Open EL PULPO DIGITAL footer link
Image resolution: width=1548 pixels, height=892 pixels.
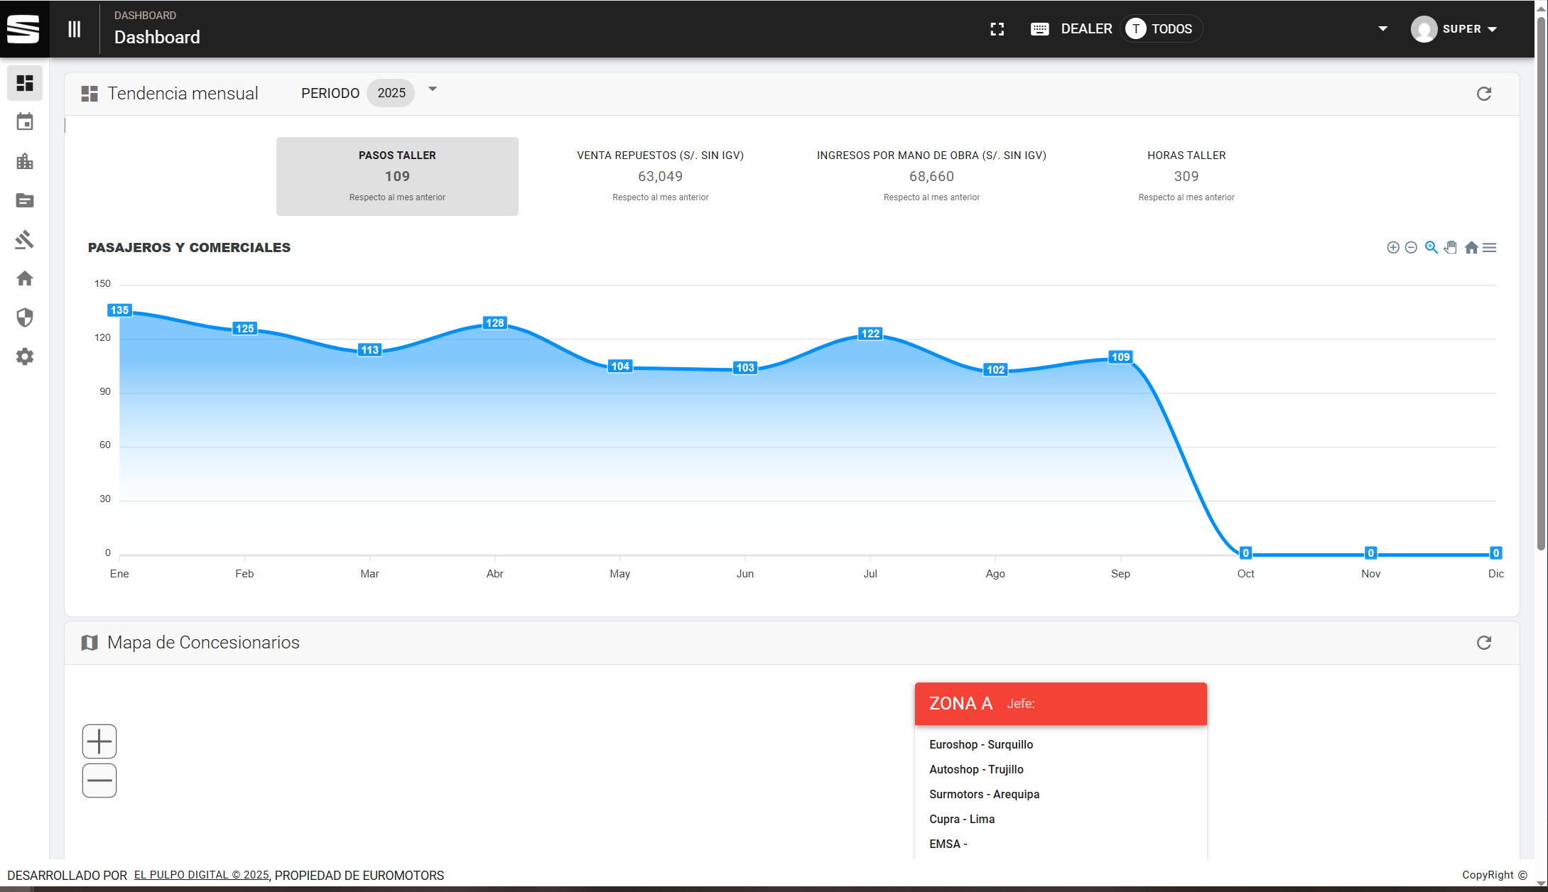pyautogui.click(x=201, y=875)
